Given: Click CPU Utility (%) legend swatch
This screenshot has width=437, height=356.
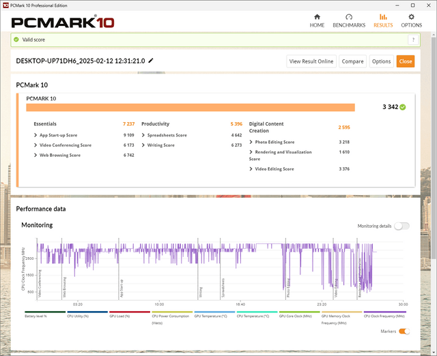Looking at the screenshot, I should point(87,312).
